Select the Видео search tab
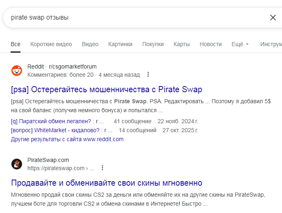 90,44
